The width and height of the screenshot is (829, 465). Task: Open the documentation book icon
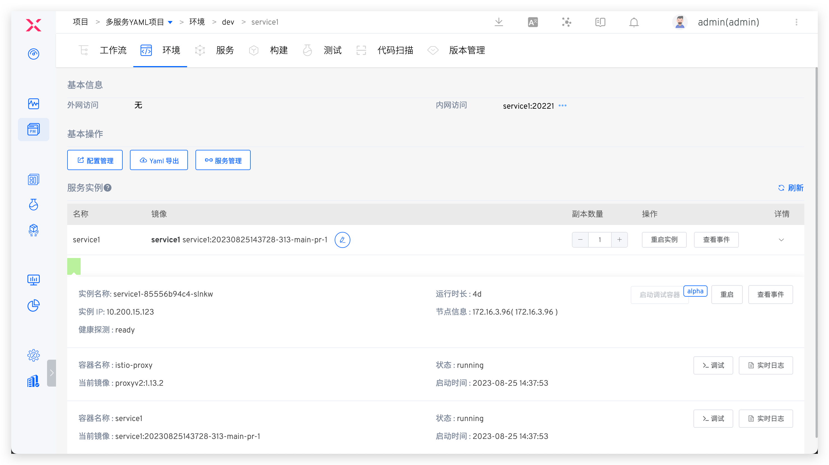pyautogui.click(x=600, y=22)
